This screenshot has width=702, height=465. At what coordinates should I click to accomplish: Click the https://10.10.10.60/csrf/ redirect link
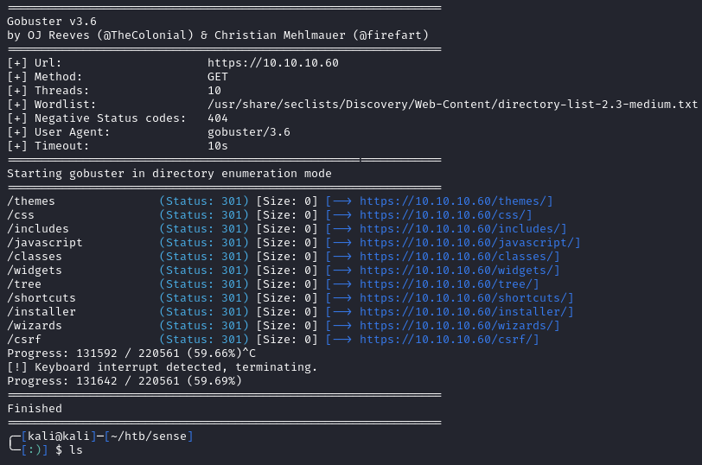click(x=449, y=340)
